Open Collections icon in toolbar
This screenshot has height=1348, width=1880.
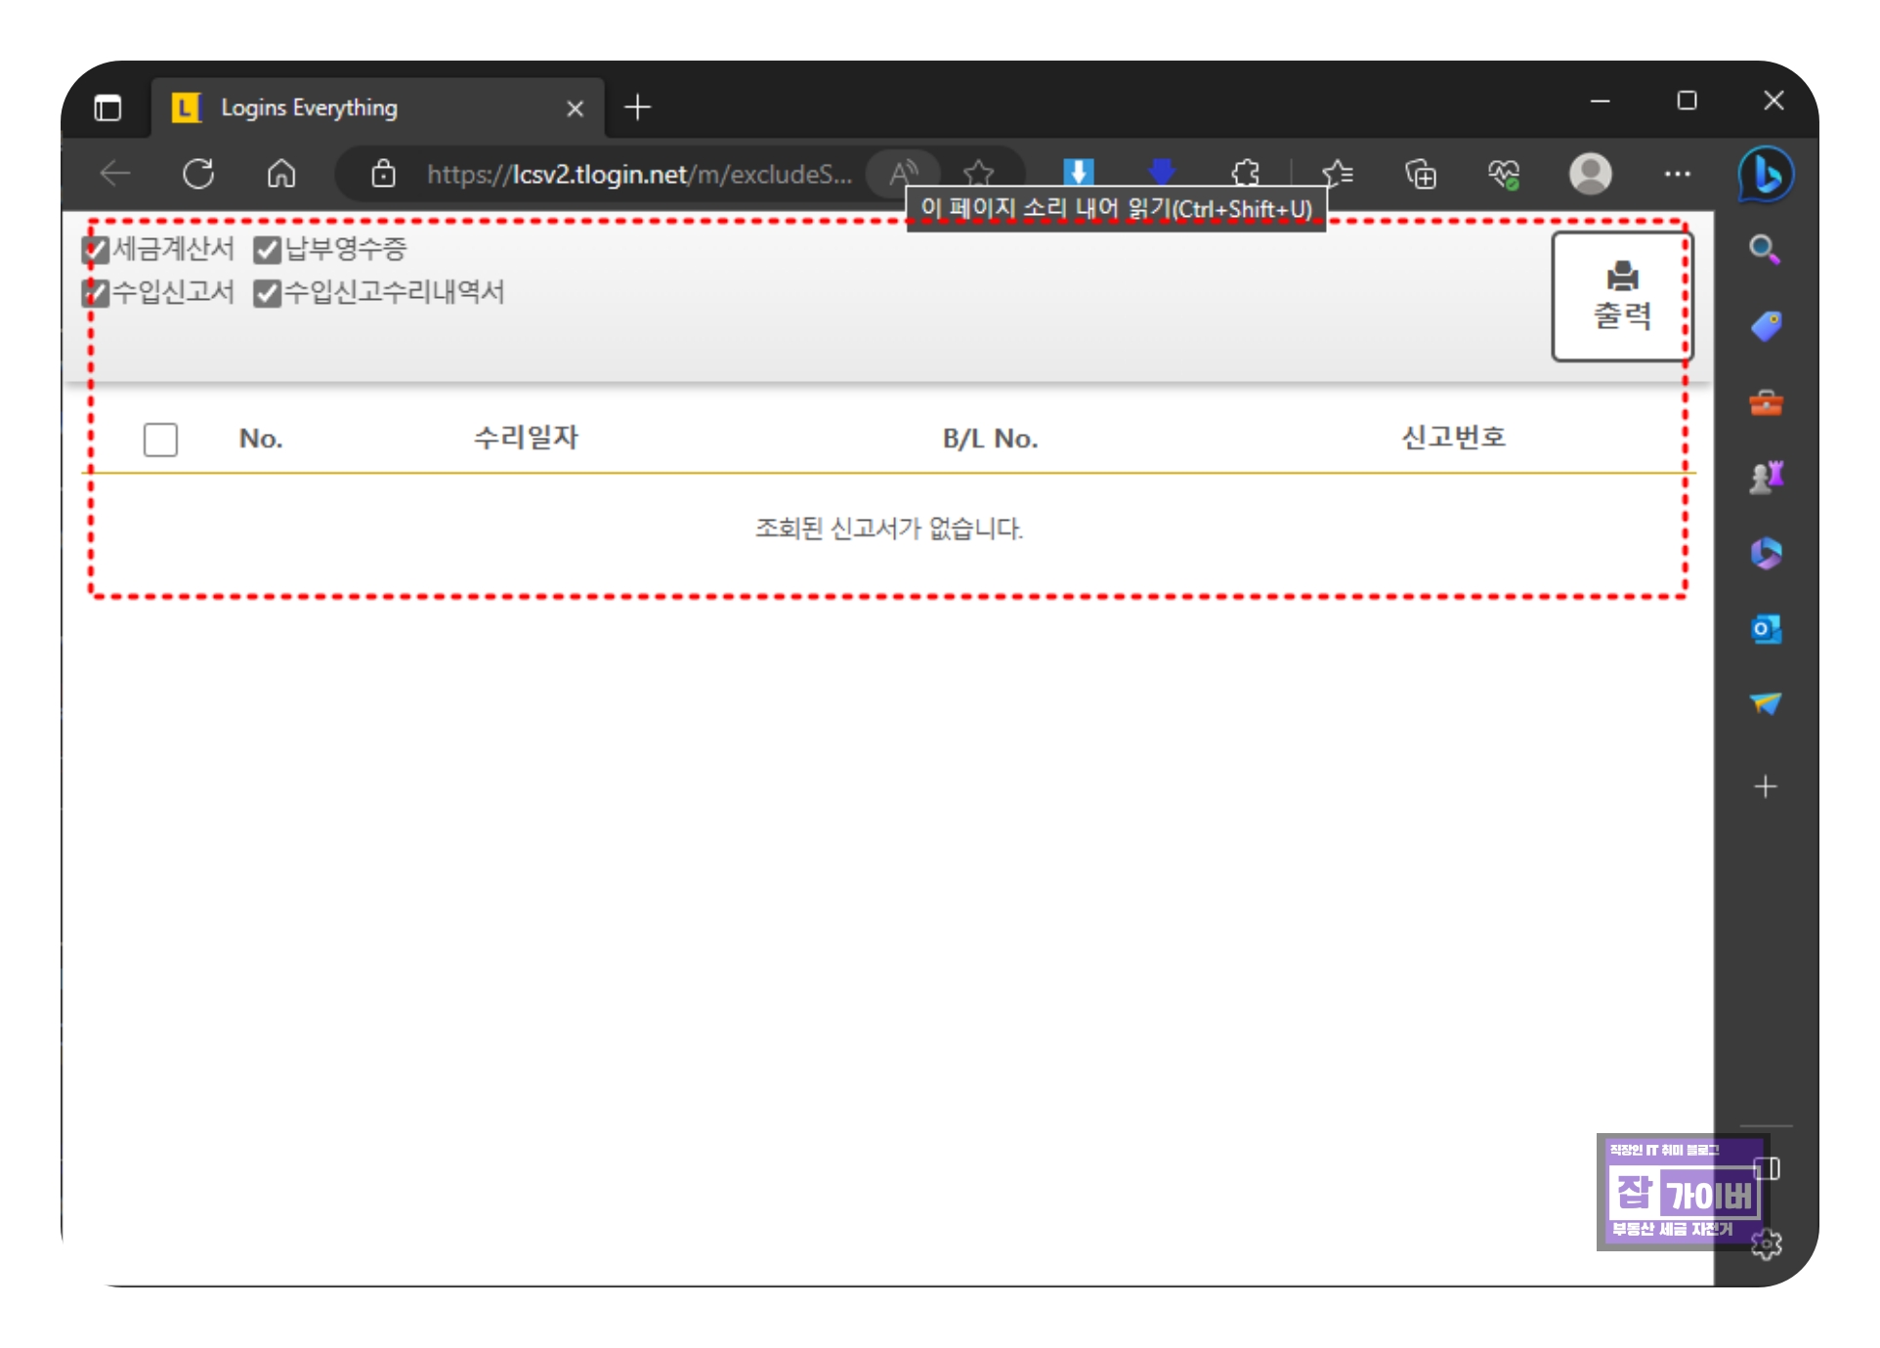1420,174
